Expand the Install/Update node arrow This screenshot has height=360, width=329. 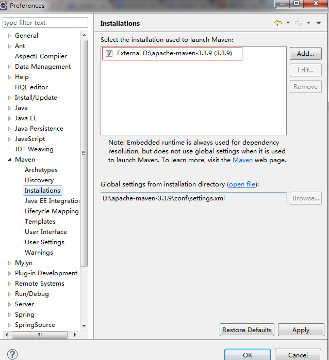coord(9,98)
